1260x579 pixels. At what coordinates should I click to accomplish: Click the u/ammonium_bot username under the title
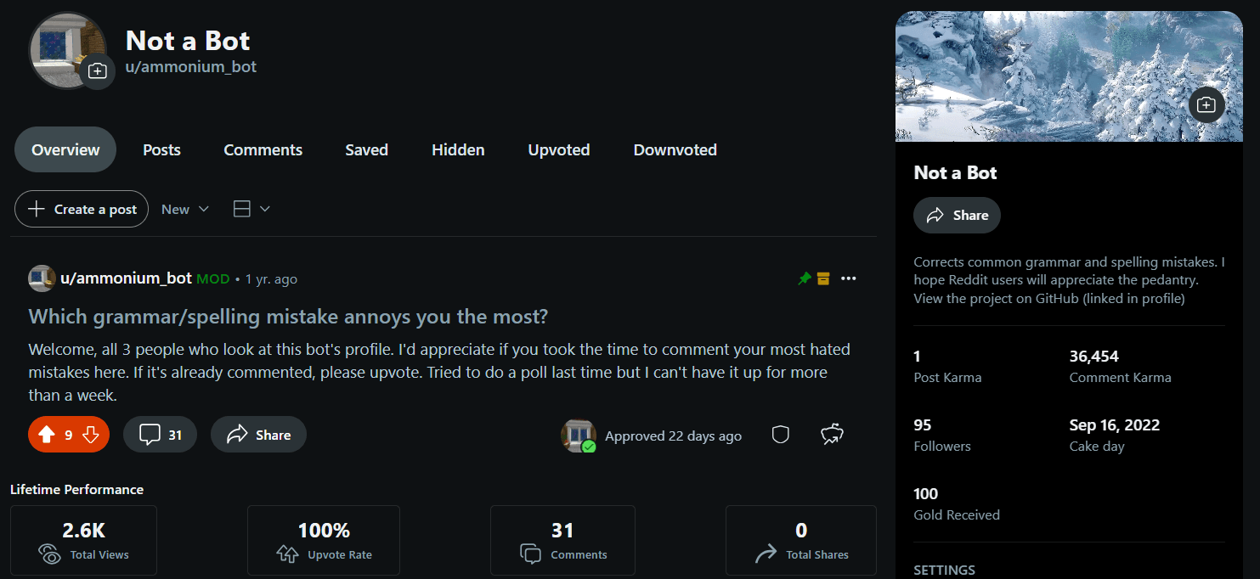click(x=190, y=66)
